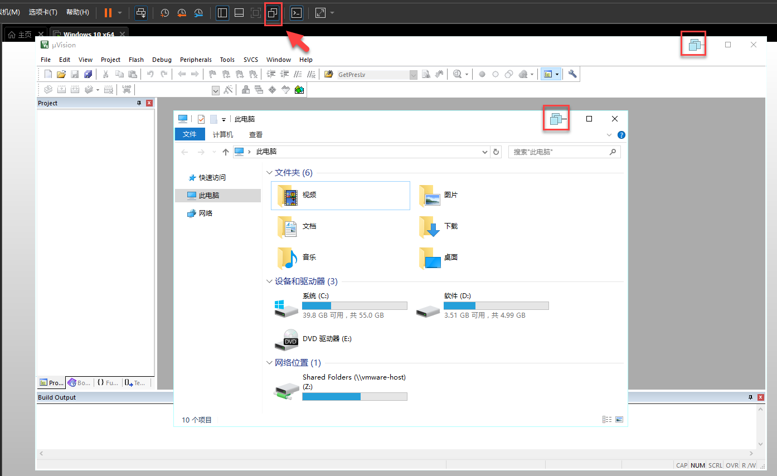Click the Save All icon in µVision

[88, 74]
